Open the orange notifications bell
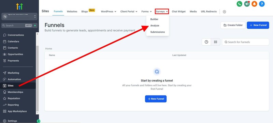The height and width of the screenshot is (123, 273). pos(254,4)
